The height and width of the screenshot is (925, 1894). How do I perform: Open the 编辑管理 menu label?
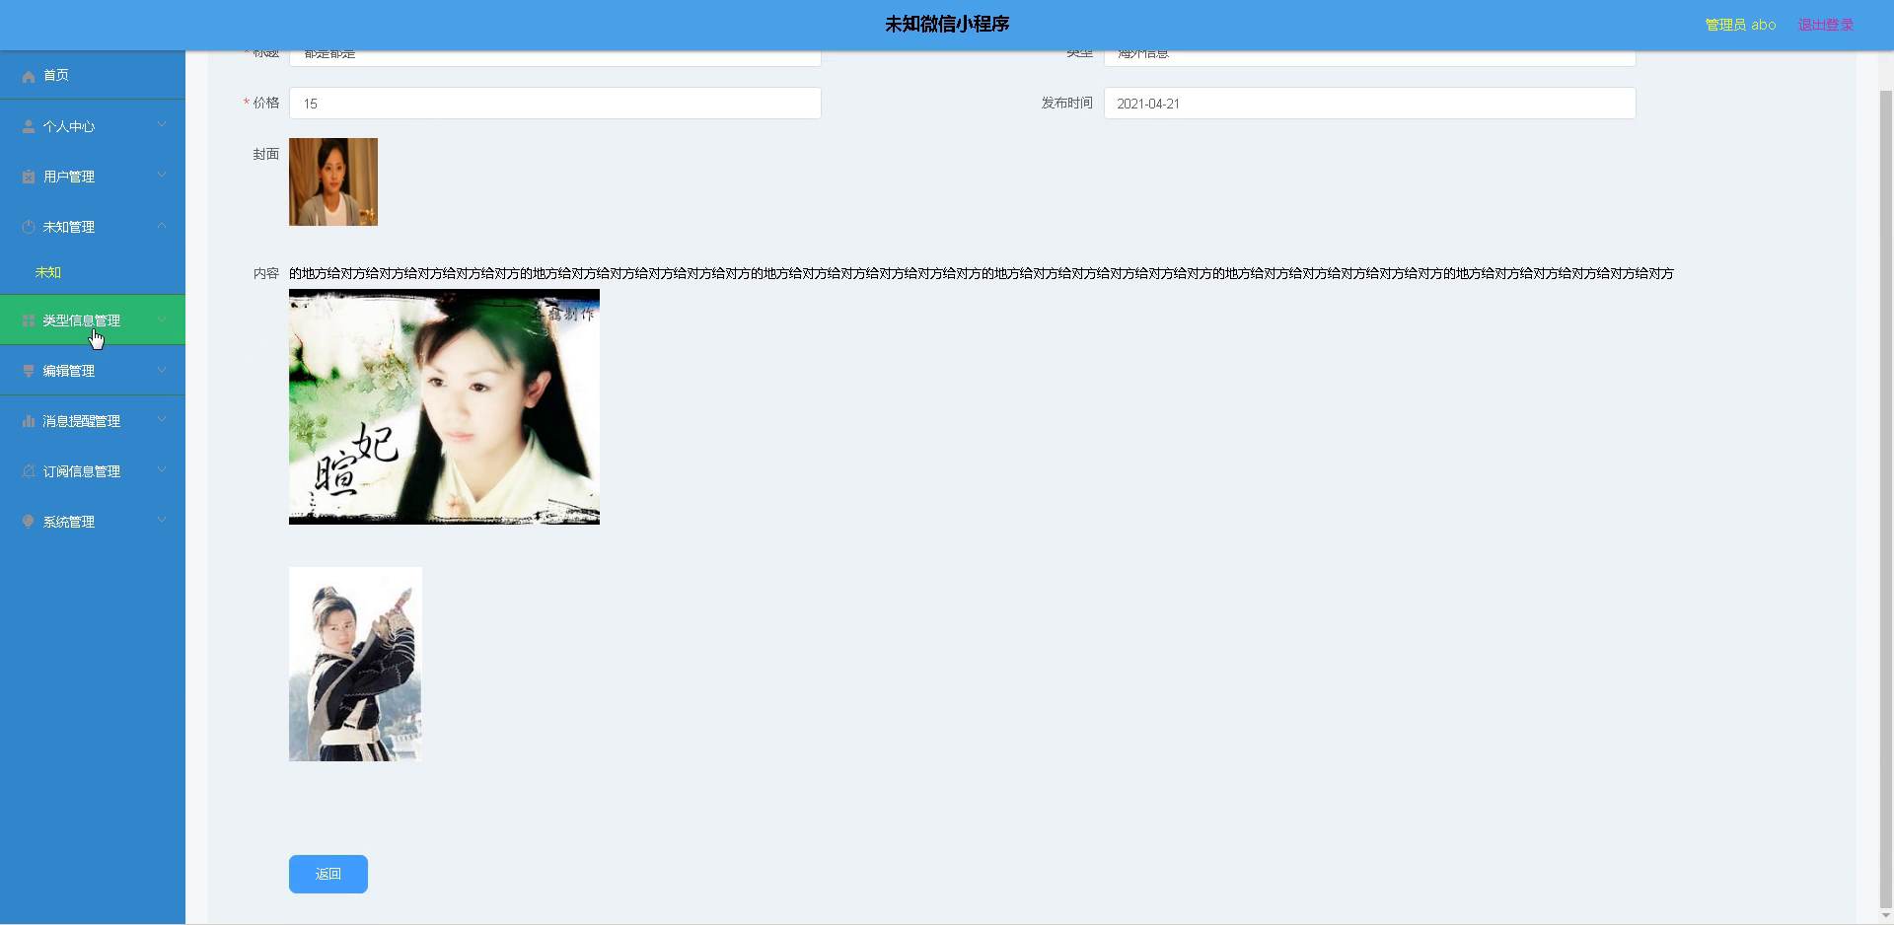pos(68,371)
